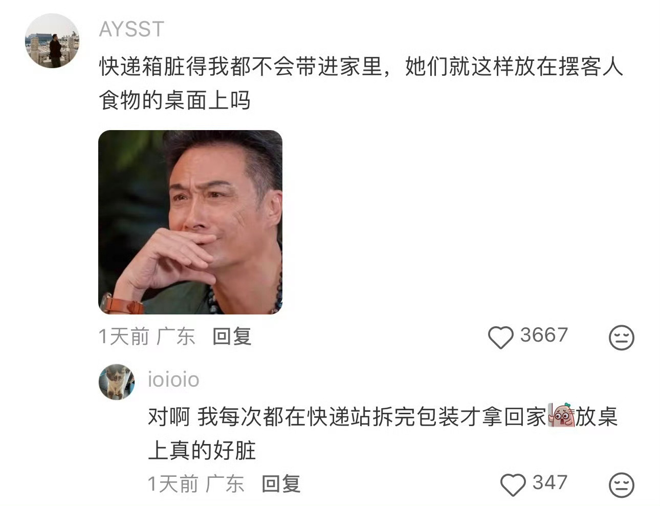Tap the 347 like count
This screenshot has width=660, height=506.
pos(550,482)
